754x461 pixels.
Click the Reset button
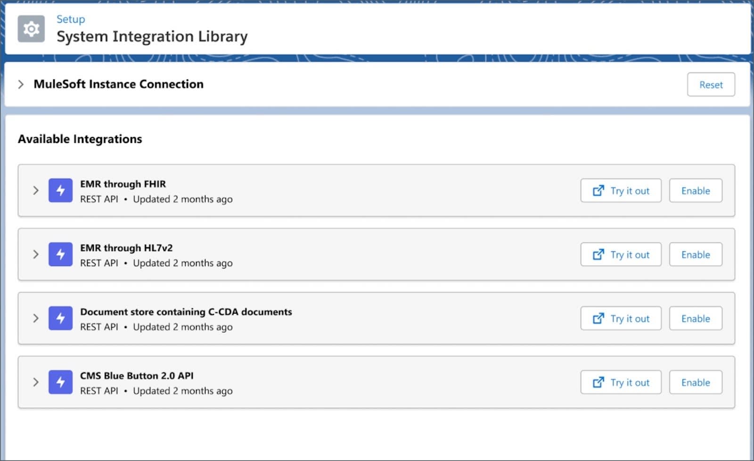[711, 85]
